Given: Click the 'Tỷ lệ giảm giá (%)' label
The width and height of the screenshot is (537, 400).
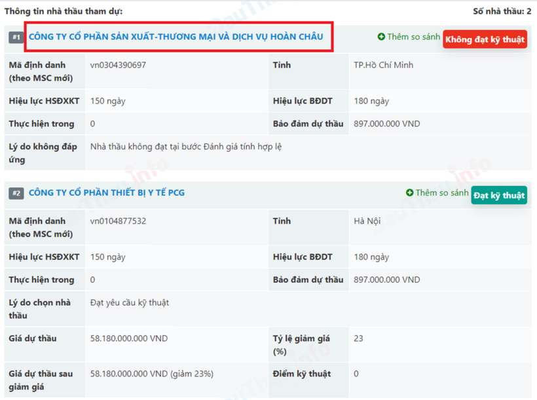Looking at the screenshot, I should click(301, 345).
